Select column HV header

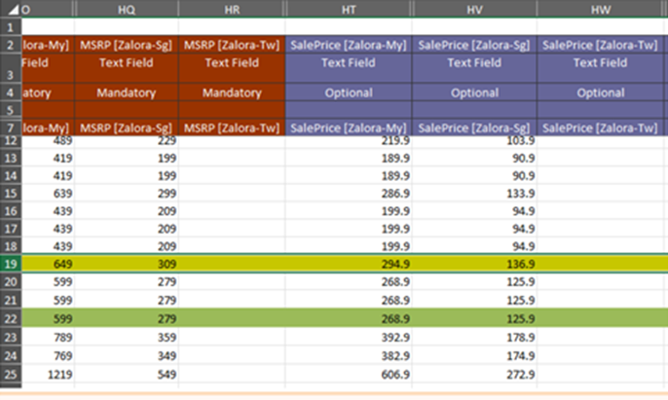pos(474,9)
